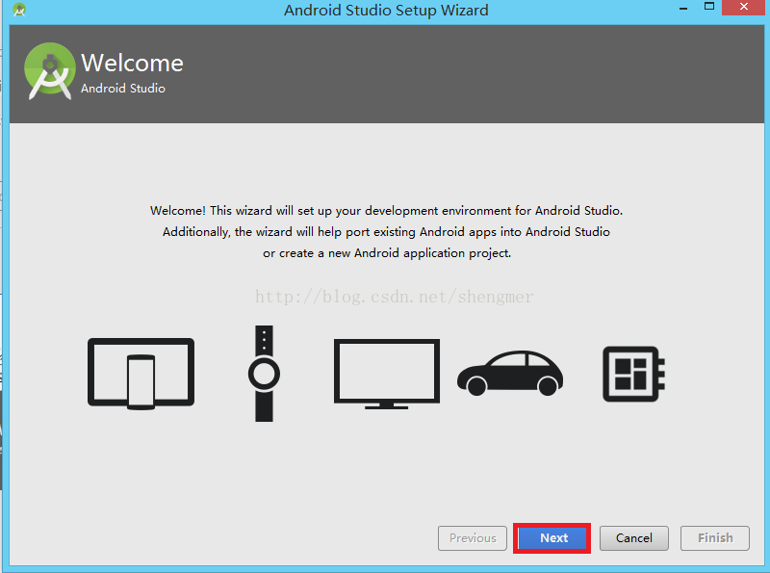
Task: Click the 'Android Studio Setup Wizard' window title
Action: point(386,11)
